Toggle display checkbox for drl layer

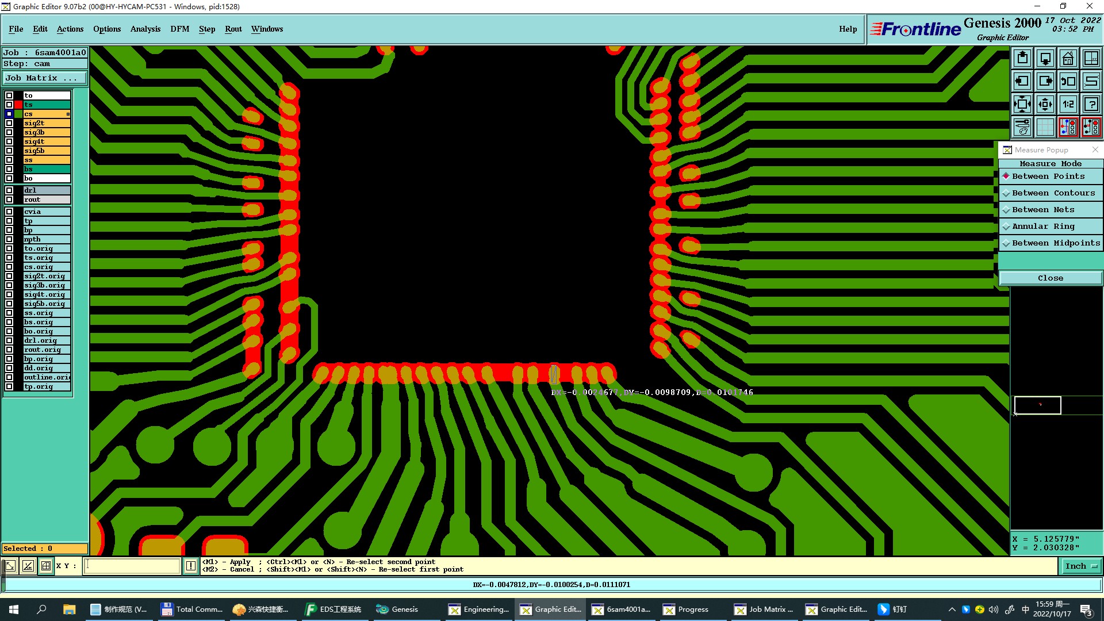pos(9,190)
